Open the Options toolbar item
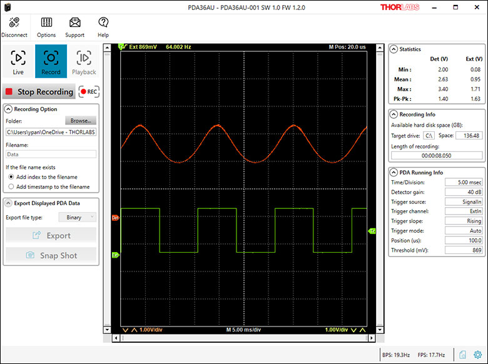The image size is (488, 364). 46,23
